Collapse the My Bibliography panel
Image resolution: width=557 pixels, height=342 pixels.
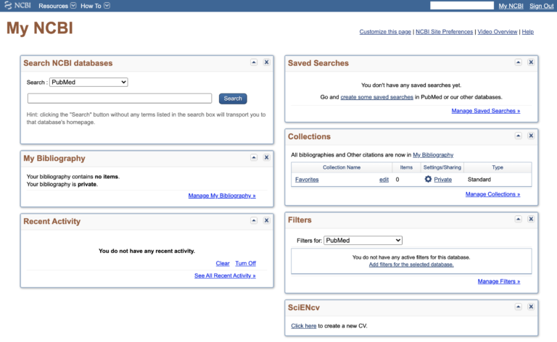(x=254, y=157)
